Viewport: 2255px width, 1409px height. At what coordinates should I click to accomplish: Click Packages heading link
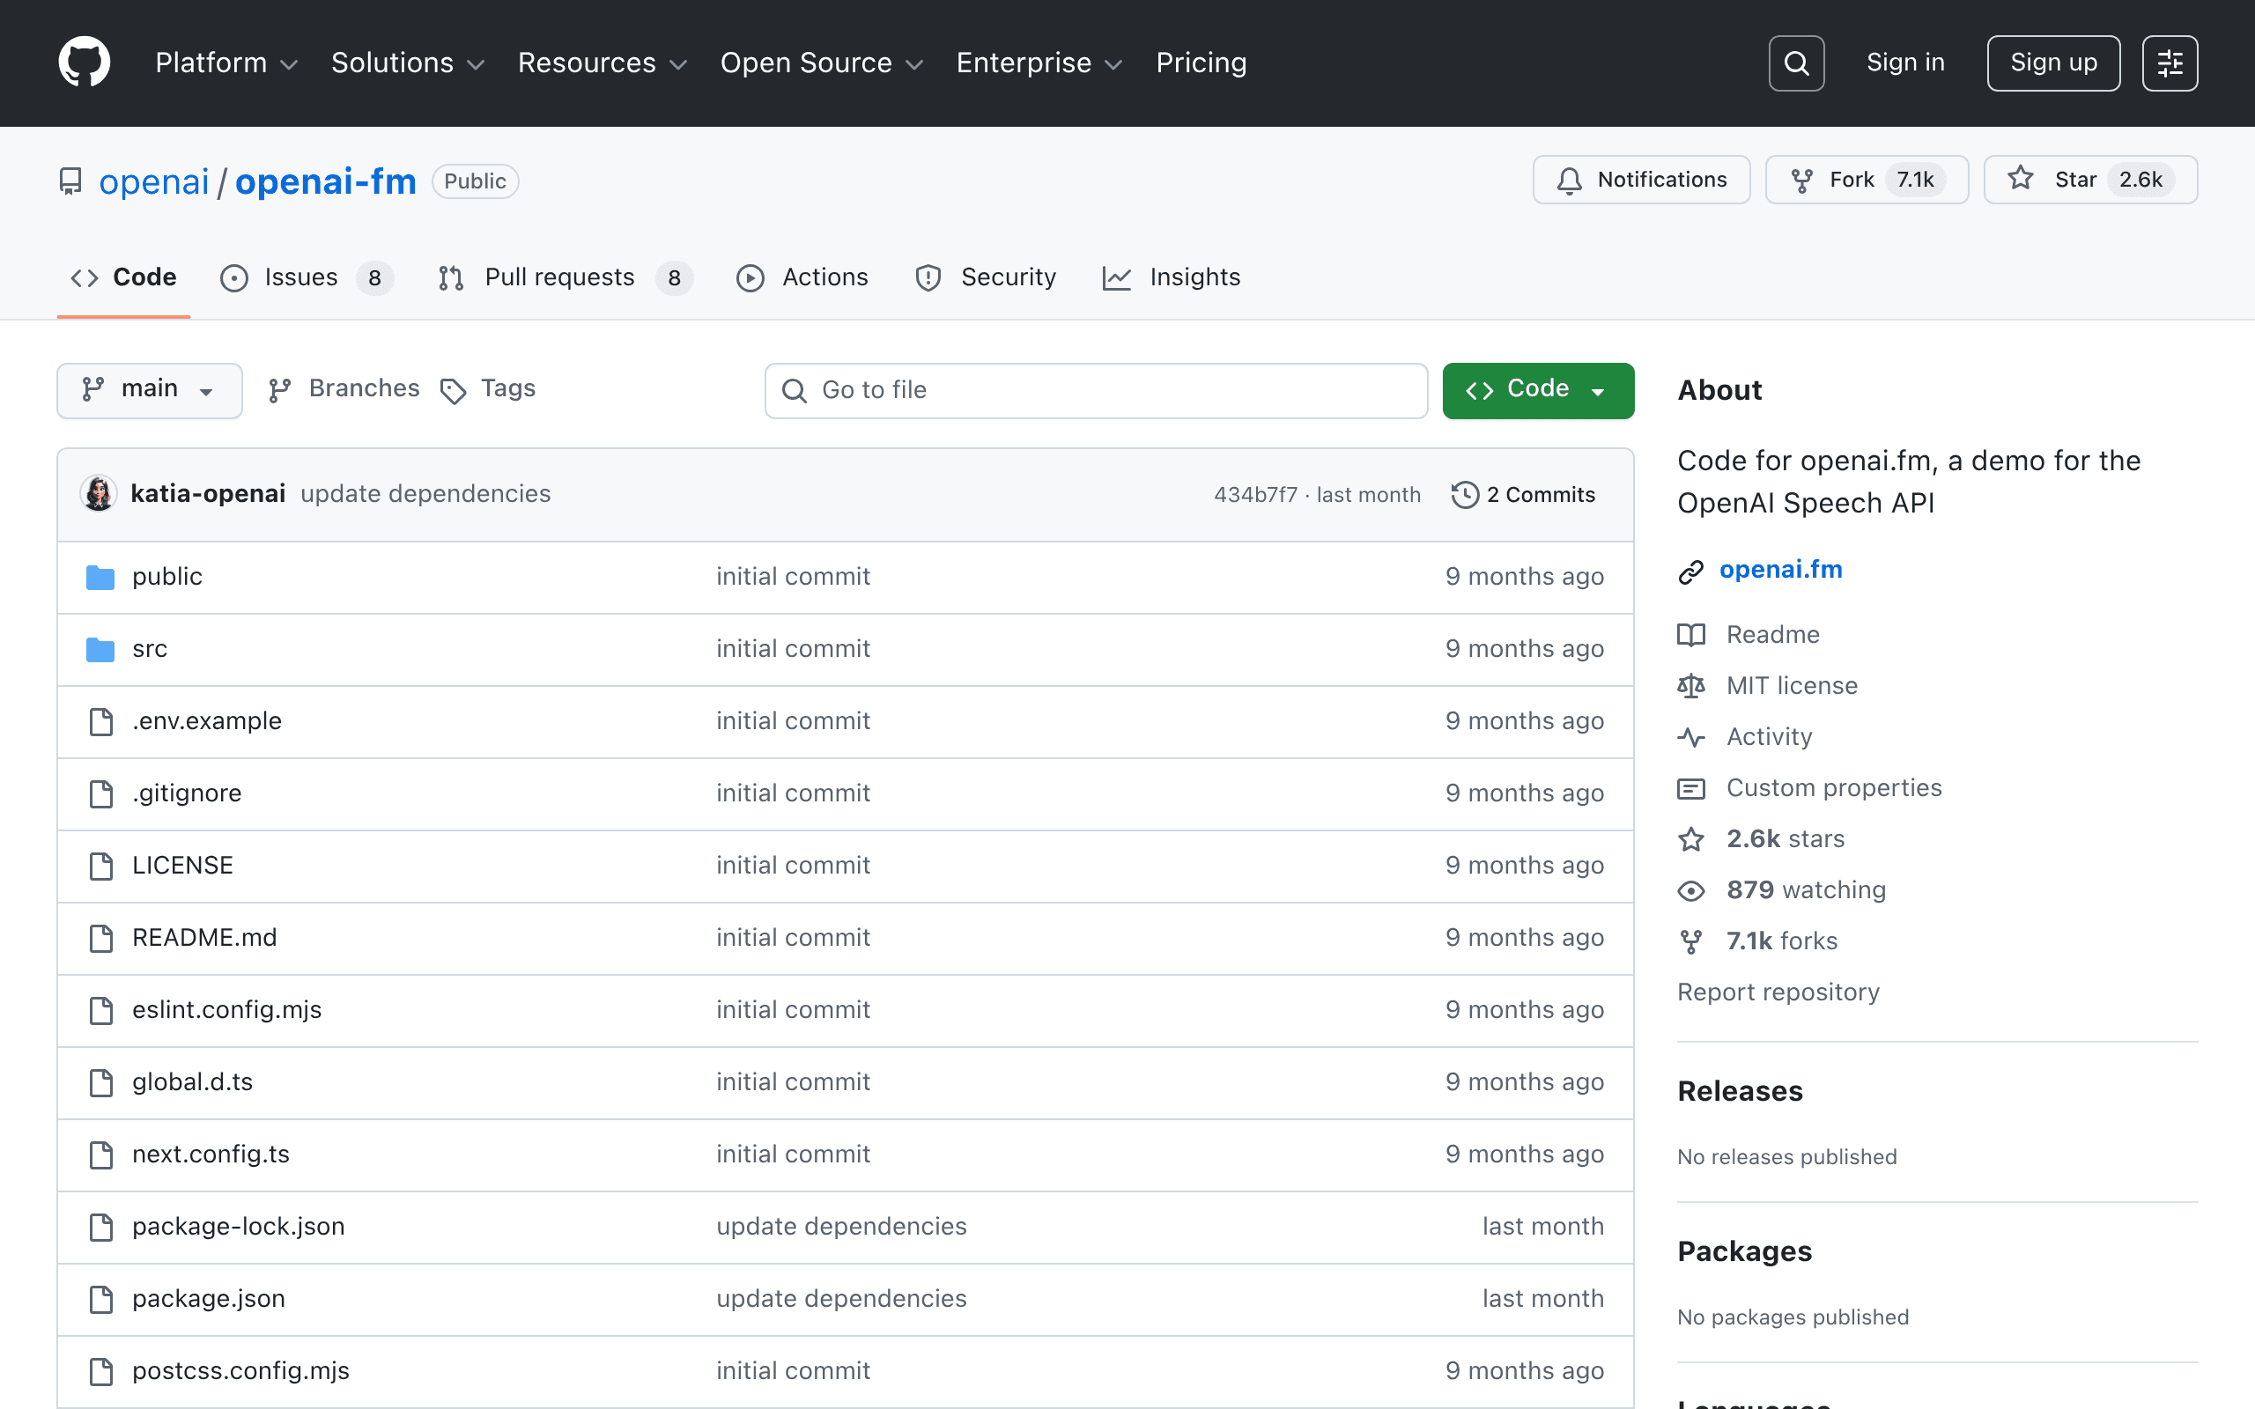tap(1744, 1251)
